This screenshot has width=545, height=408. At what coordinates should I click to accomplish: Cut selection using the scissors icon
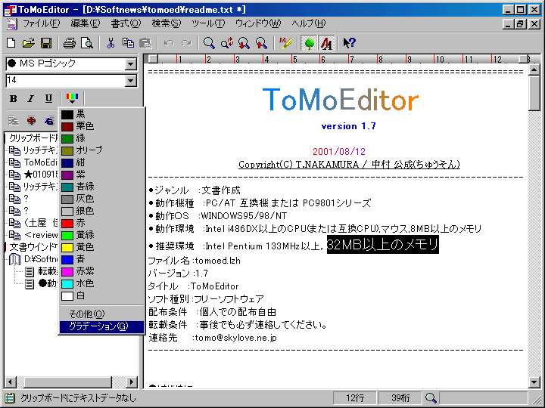pyautogui.click(x=111, y=43)
